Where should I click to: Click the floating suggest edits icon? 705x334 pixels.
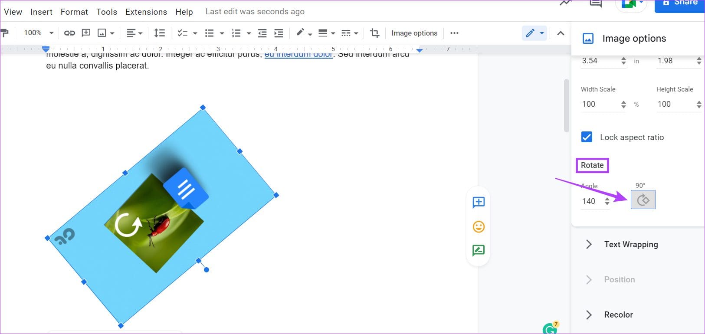(479, 250)
